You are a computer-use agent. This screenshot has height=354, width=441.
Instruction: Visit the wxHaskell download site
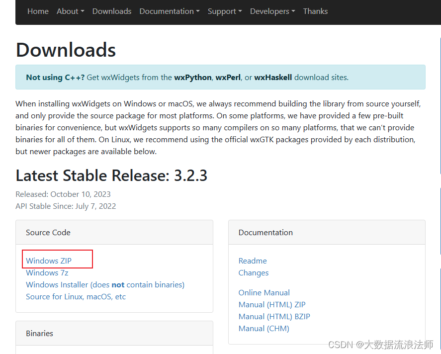tap(272, 77)
